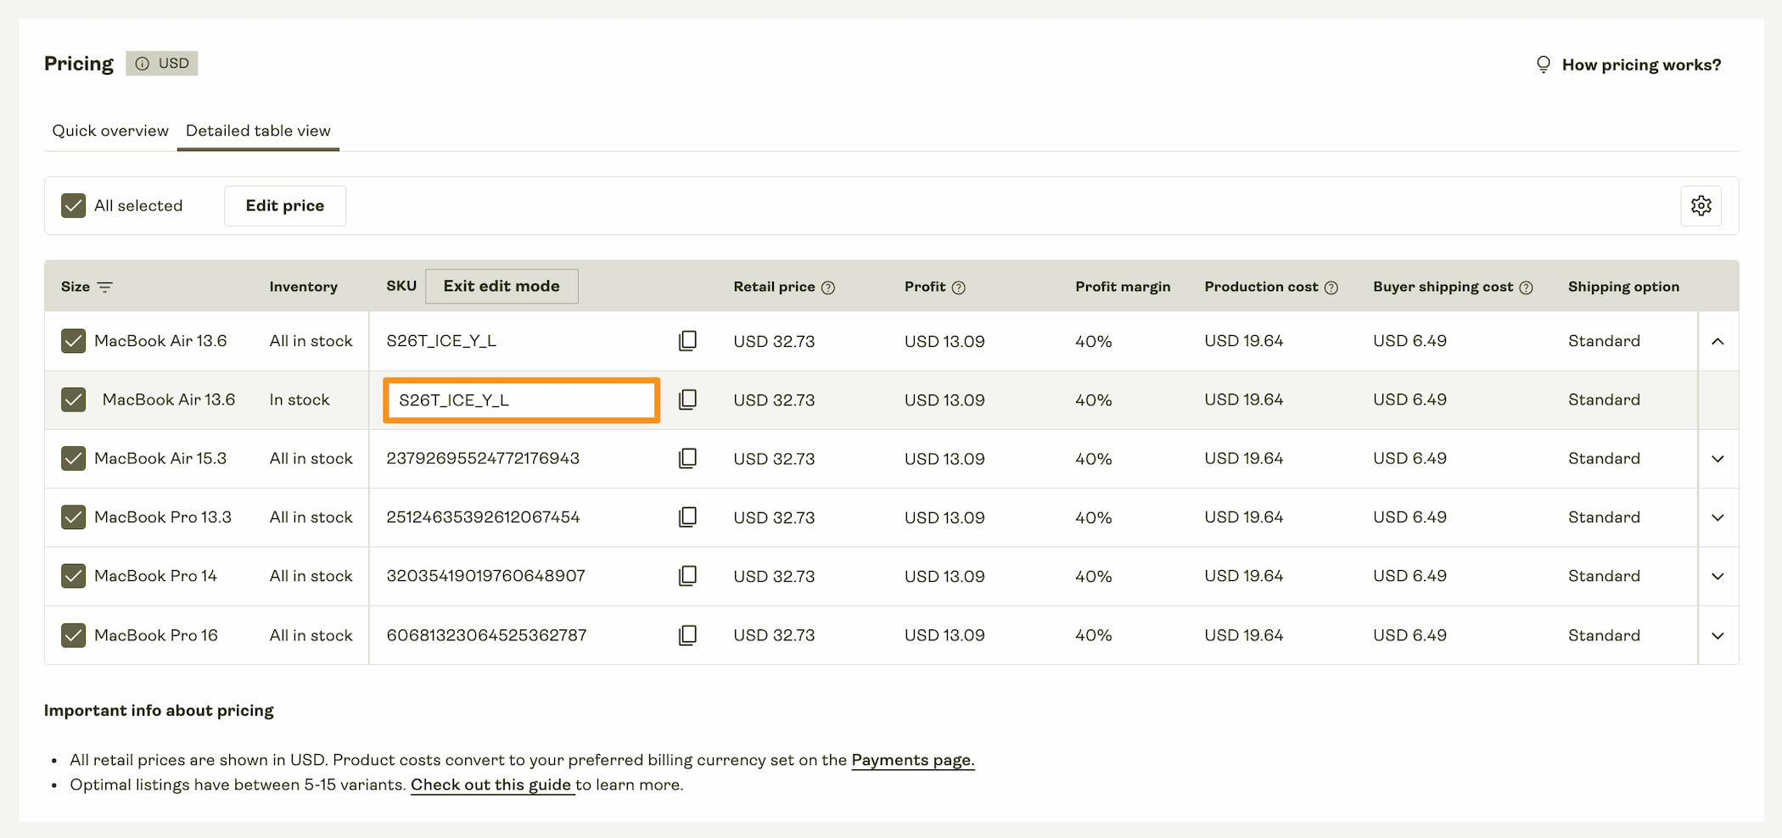Toggle checkbox for All in stock MacBook Air 13.6 row
Image resolution: width=1782 pixels, height=838 pixels.
tap(74, 341)
